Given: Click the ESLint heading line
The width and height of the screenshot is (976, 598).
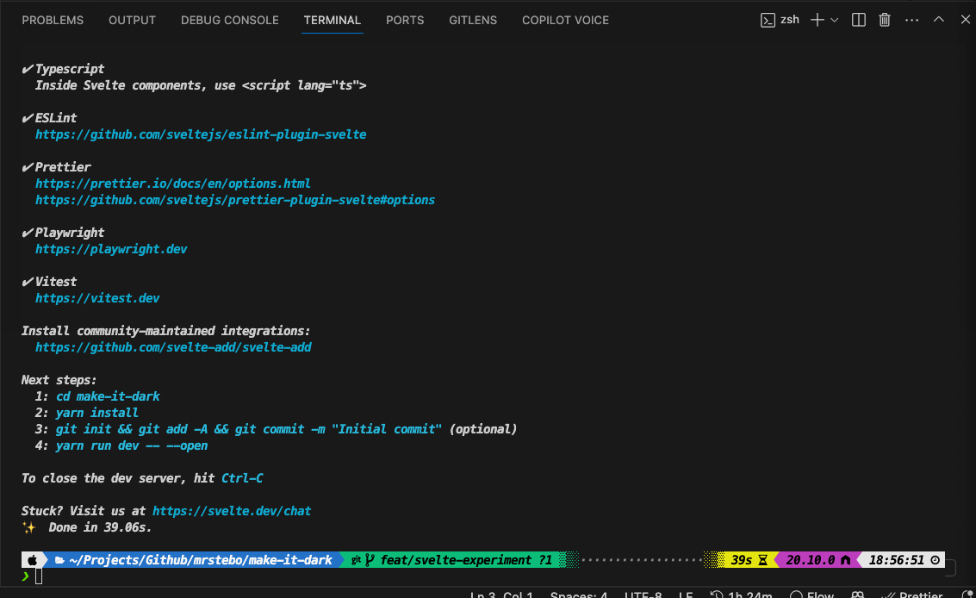Looking at the screenshot, I should [x=49, y=118].
